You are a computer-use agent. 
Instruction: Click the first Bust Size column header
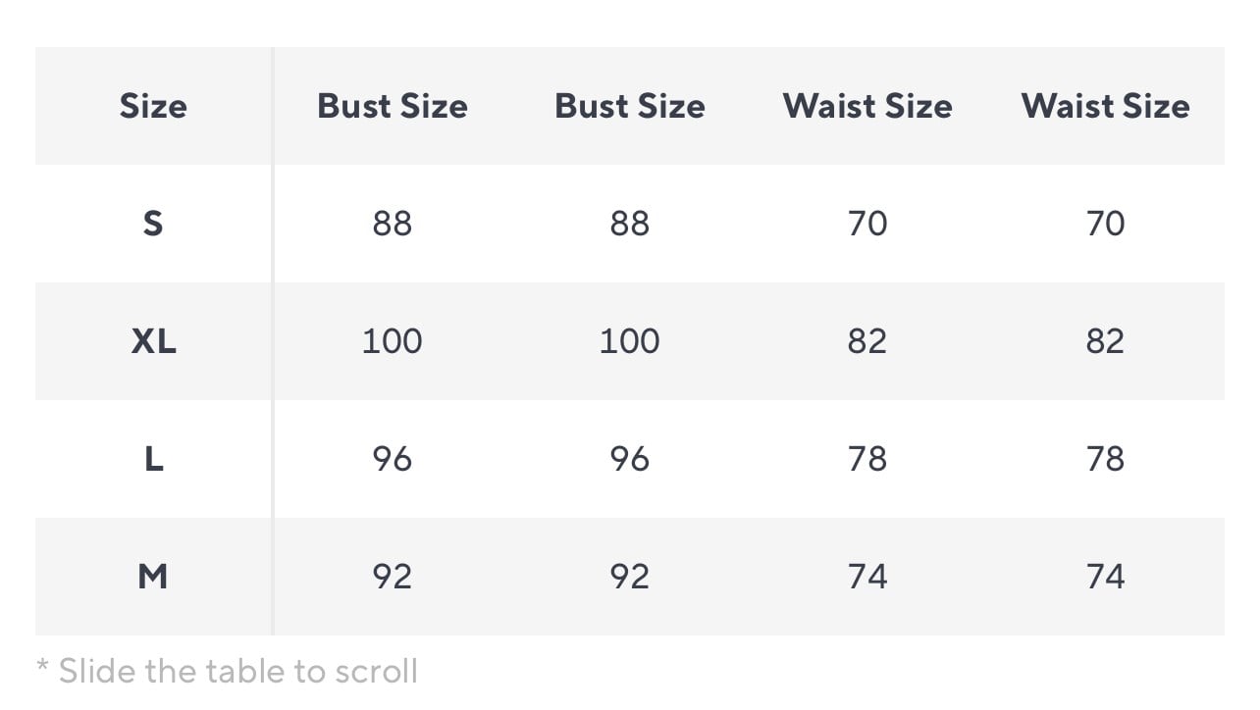(x=392, y=106)
